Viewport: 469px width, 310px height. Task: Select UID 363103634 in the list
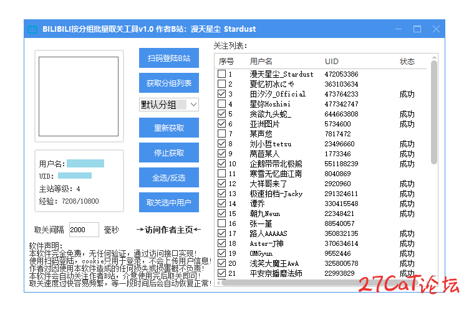(x=341, y=84)
